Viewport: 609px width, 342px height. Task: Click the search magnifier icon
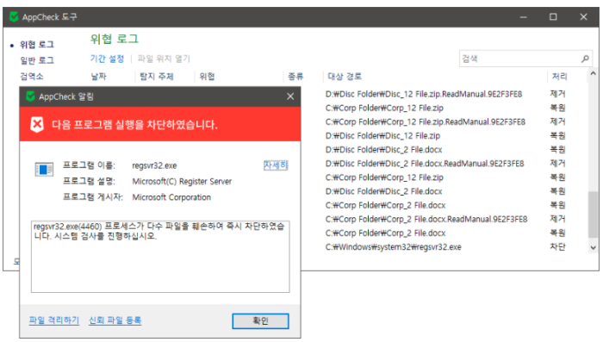point(585,59)
